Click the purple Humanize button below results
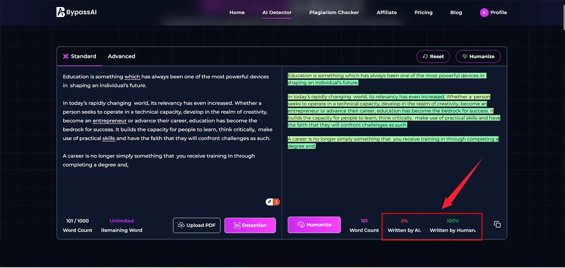This screenshot has height=268, width=565. 314,225
